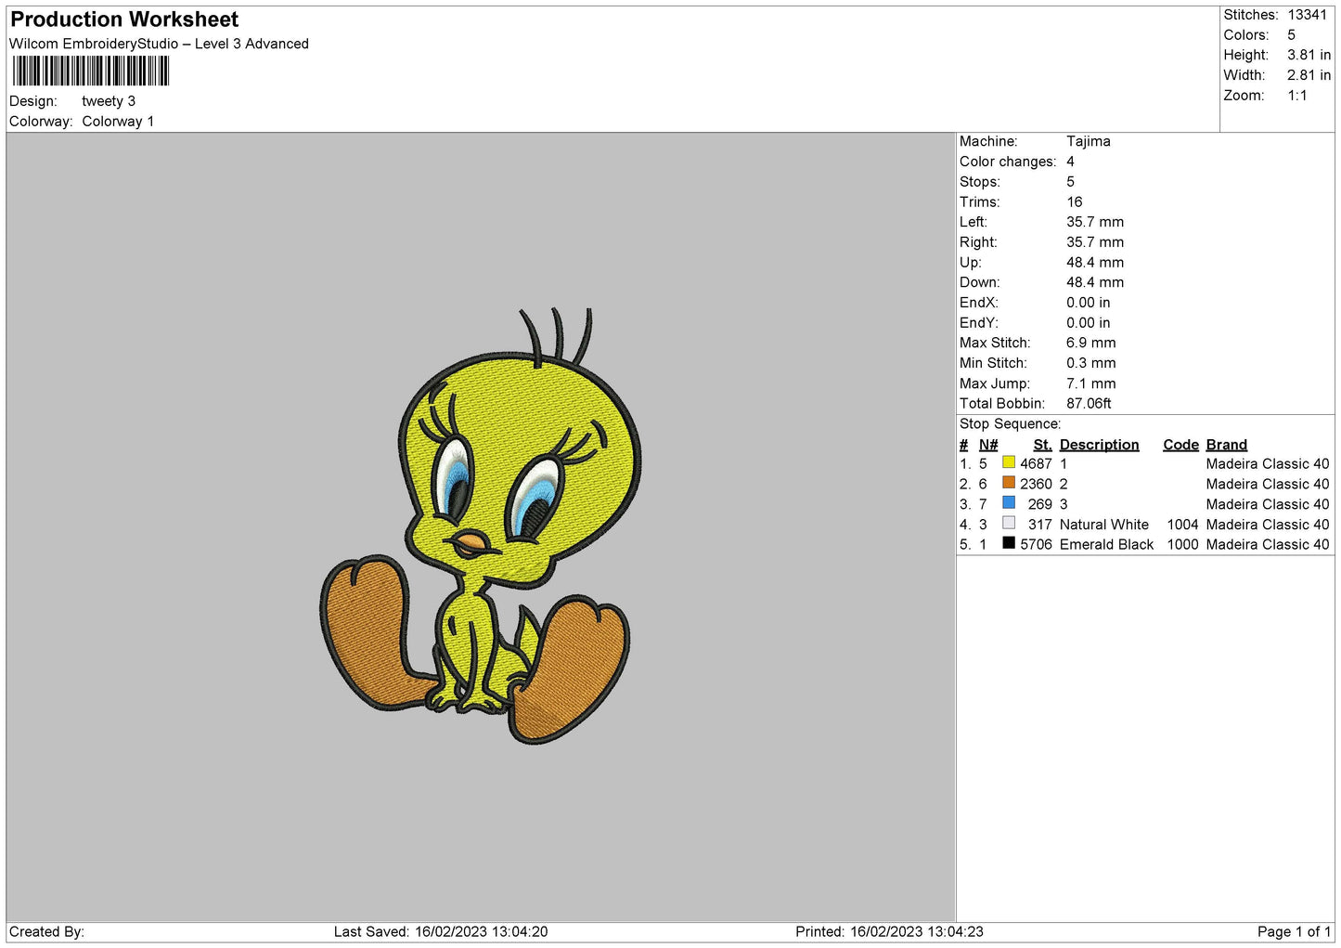Select the Natural White row text
This screenshot has width=1341, height=948.
click(1143, 525)
